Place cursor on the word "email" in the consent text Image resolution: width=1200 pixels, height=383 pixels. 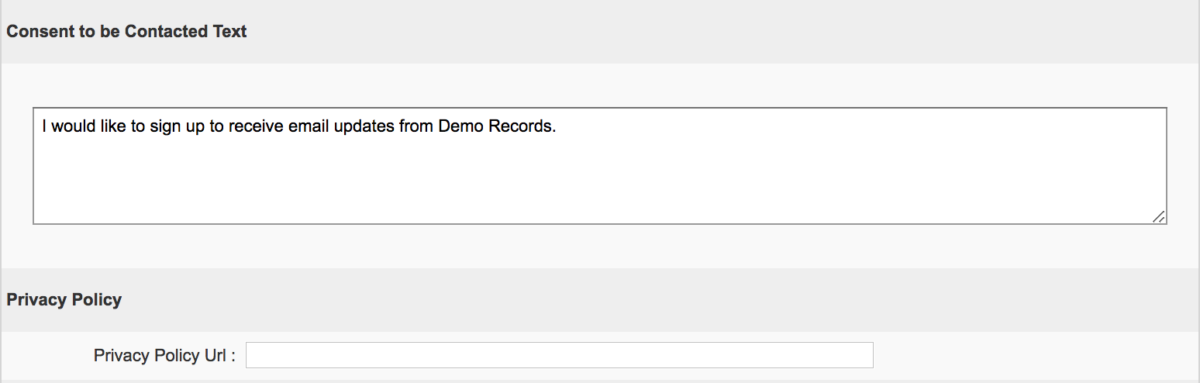coord(309,126)
